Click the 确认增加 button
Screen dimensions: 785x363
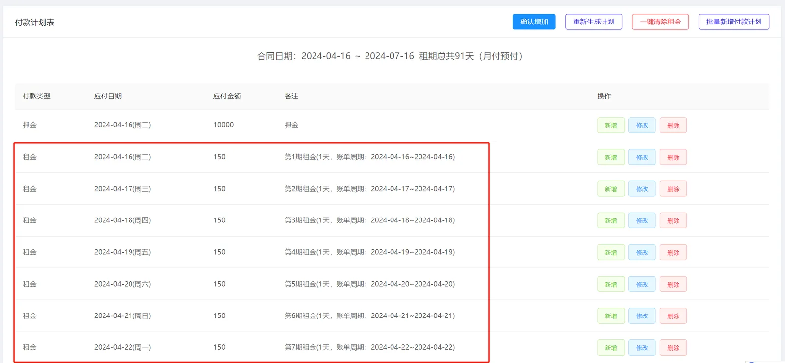coord(534,22)
